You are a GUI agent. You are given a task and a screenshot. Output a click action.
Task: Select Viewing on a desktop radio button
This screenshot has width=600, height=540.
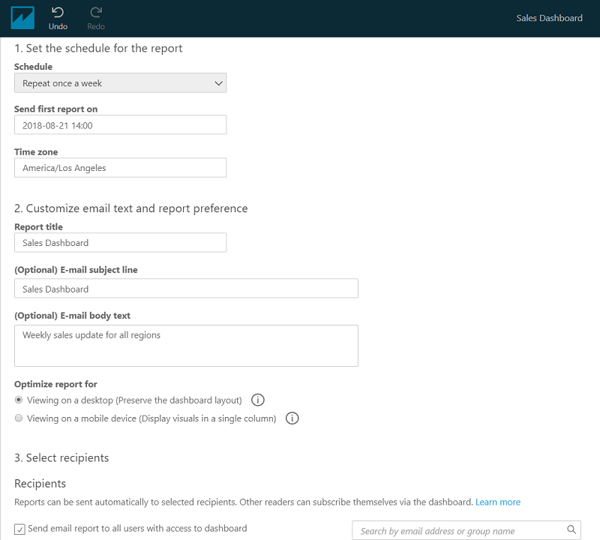click(18, 400)
